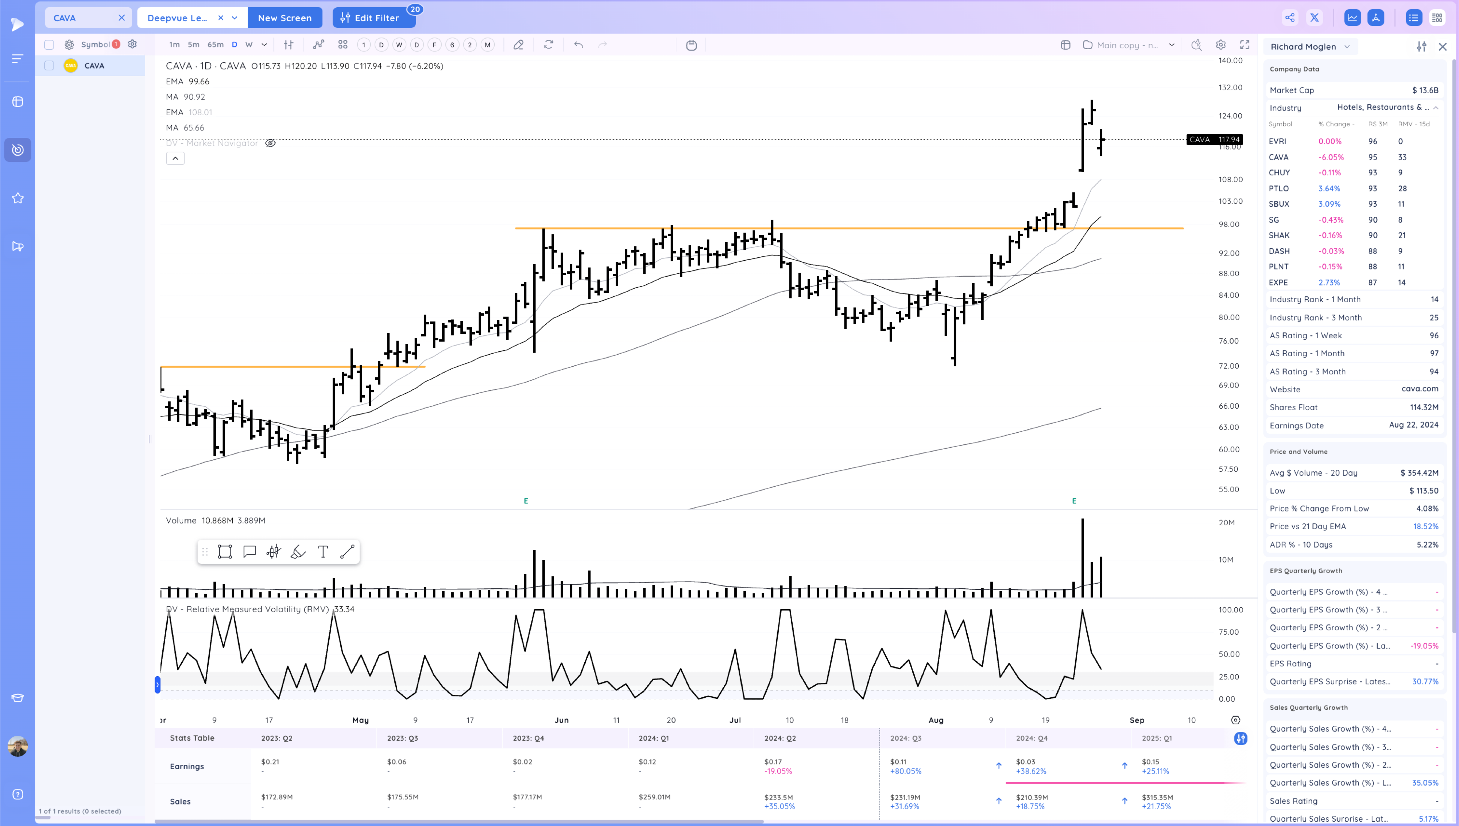This screenshot has width=1459, height=826.
Task: Click the New Screen button
Action: point(284,18)
